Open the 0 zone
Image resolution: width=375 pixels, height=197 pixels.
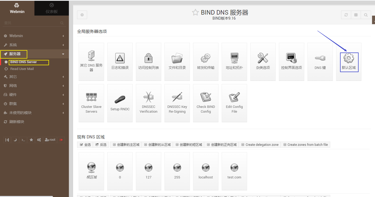[120, 171]
